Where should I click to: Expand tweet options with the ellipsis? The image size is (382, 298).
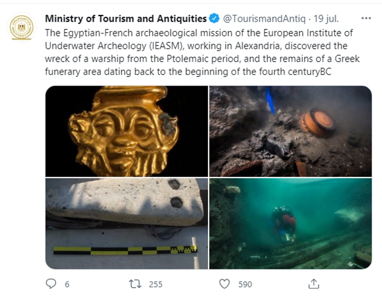pos(366,18)
